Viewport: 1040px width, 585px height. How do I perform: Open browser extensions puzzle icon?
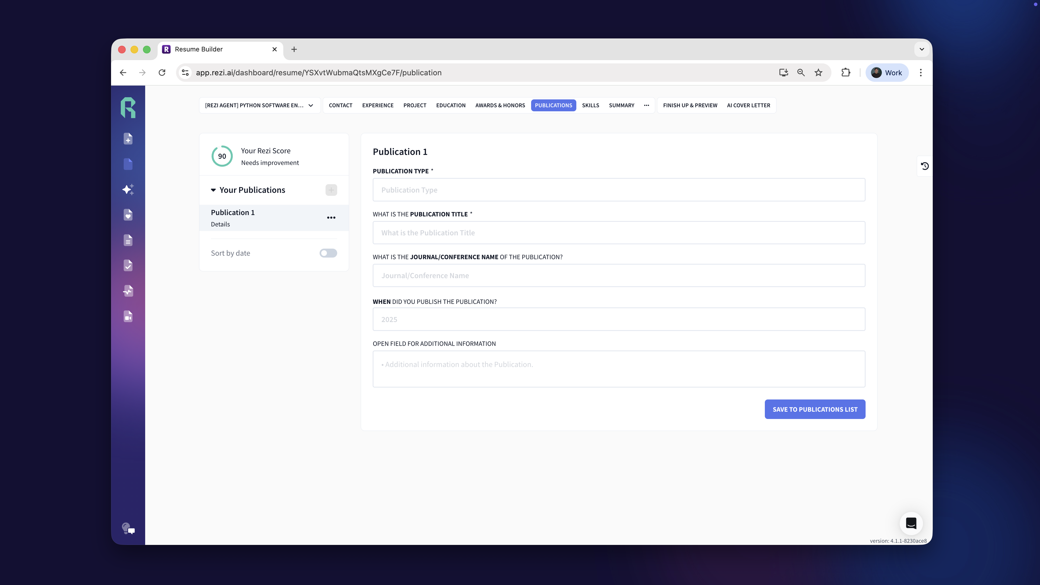(846, 73)
